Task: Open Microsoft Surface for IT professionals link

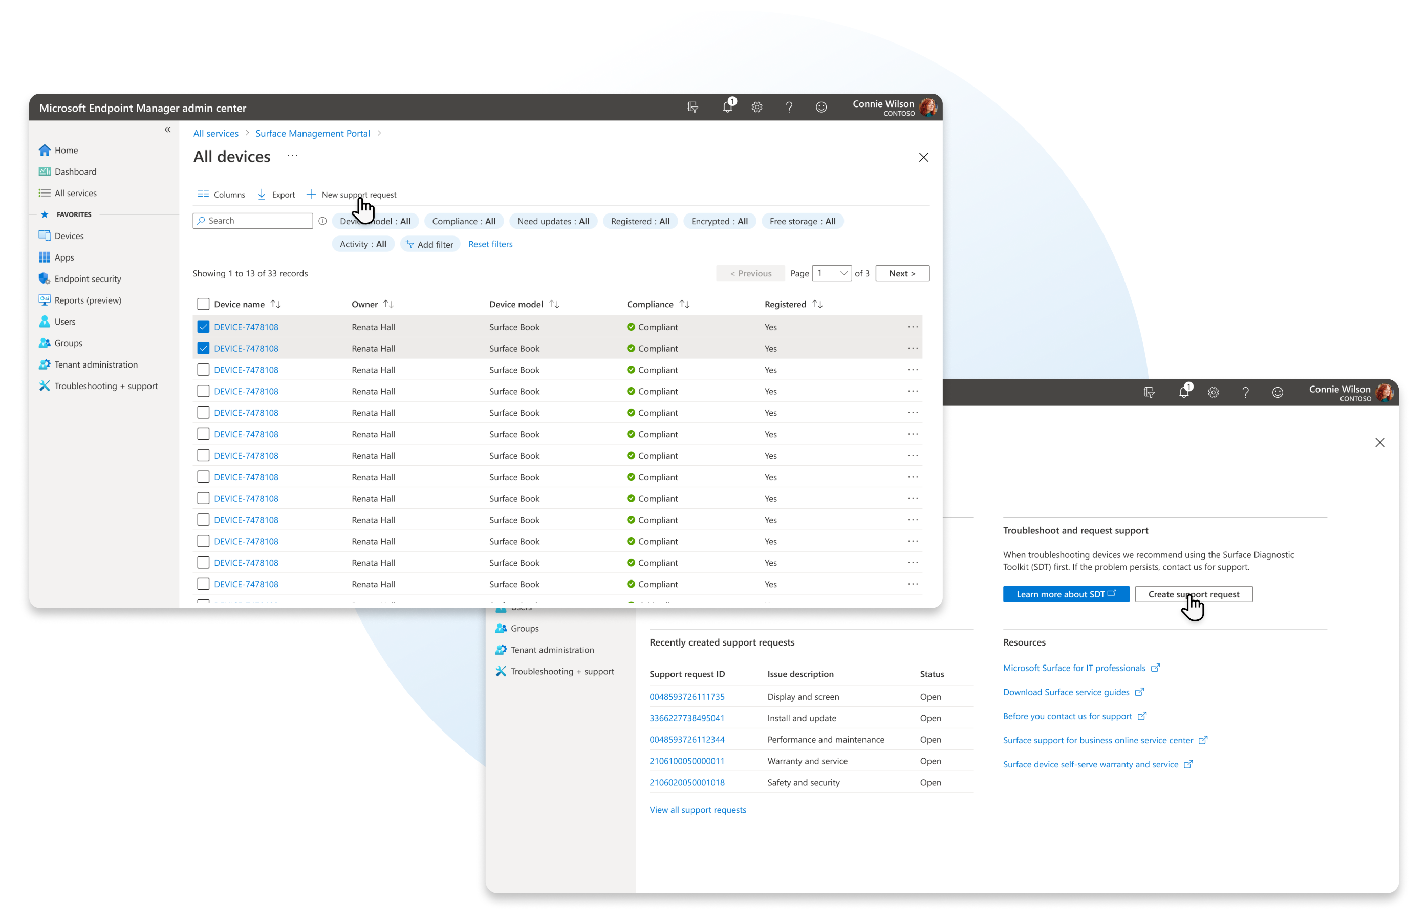Action: [1081, 668]
